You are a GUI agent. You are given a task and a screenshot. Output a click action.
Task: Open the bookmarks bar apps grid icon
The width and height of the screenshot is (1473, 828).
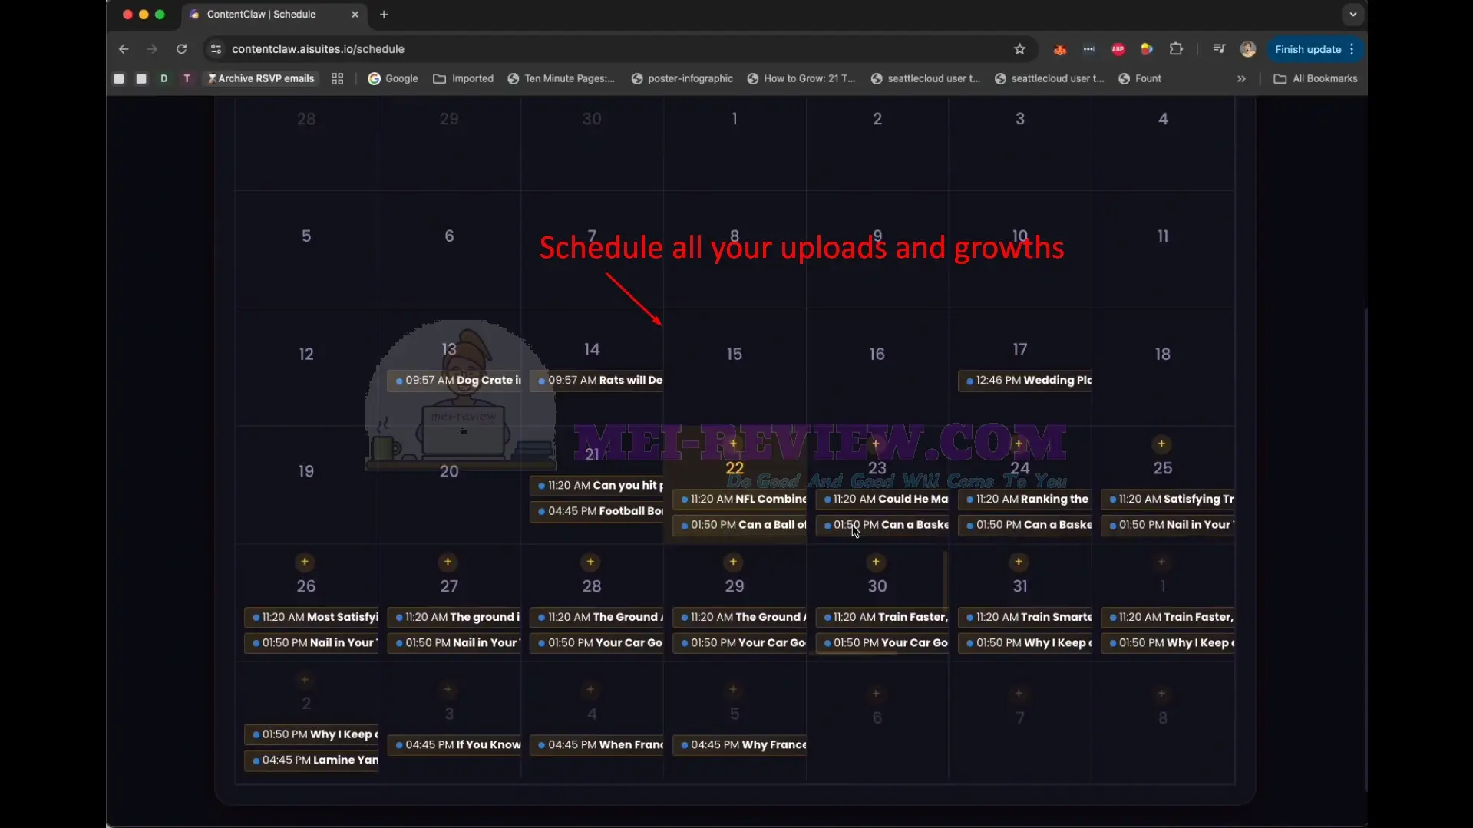[x=337, y=79]
